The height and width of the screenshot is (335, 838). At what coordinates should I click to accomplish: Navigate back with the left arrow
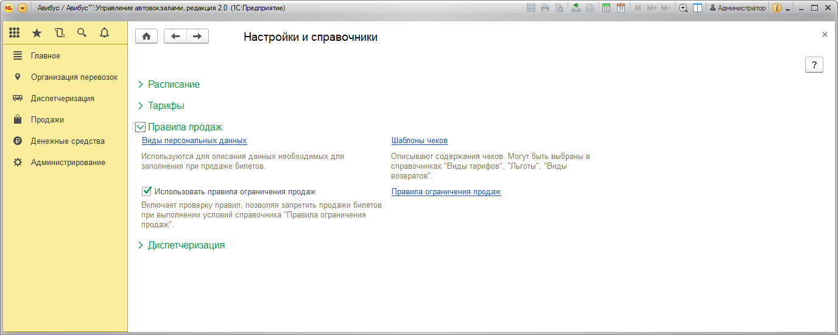coord(175,37)
